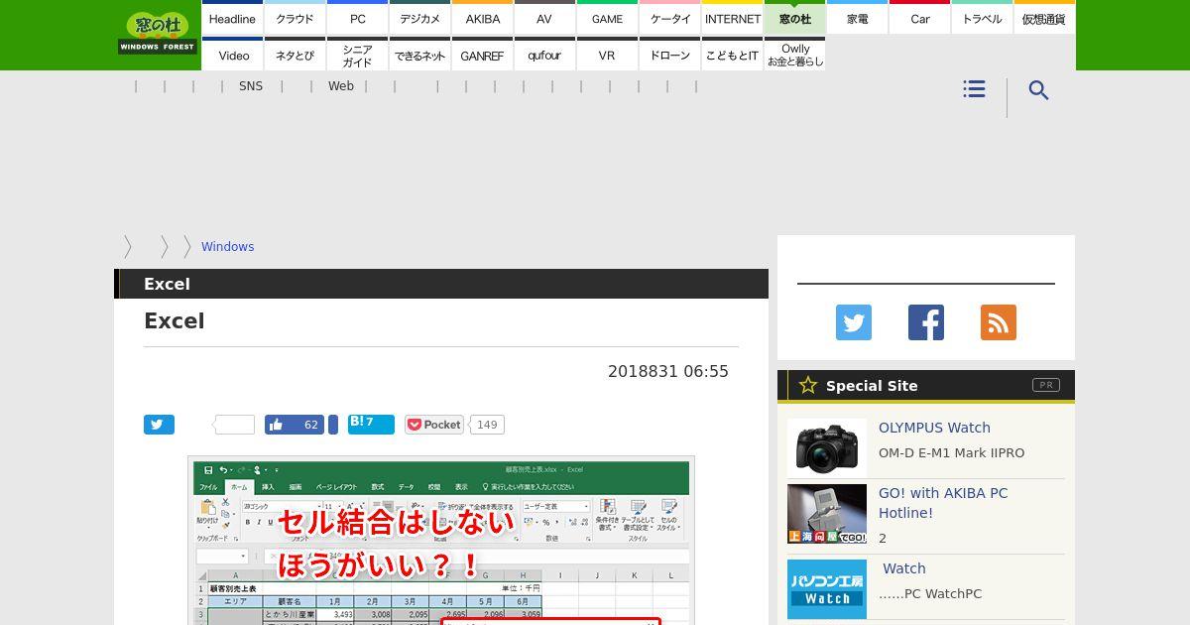1190x625 pixels.
Task: Open the できるネット tab
Action: (x=420, y=55)
